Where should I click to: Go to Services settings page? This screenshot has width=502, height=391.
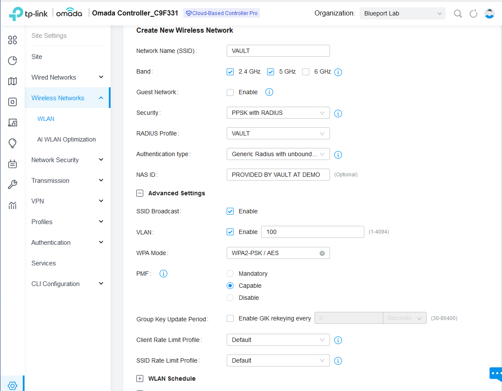[43, 263]
